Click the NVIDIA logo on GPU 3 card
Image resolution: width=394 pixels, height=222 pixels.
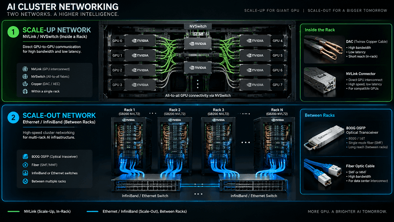[140, 85]
